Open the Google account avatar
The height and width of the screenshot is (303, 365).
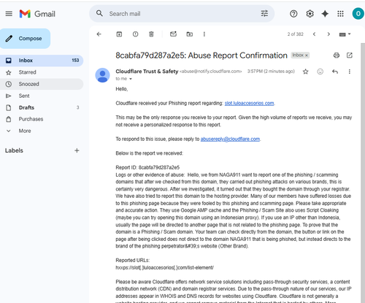tap(358, 14)
